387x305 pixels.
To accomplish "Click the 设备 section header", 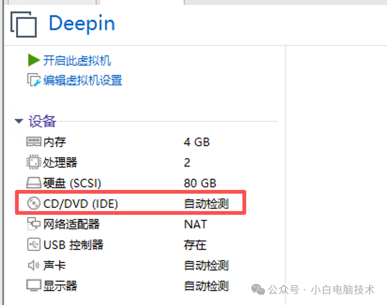I will coord(42,121).
